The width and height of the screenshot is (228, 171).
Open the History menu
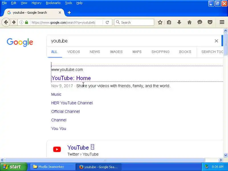pos(36,3)
